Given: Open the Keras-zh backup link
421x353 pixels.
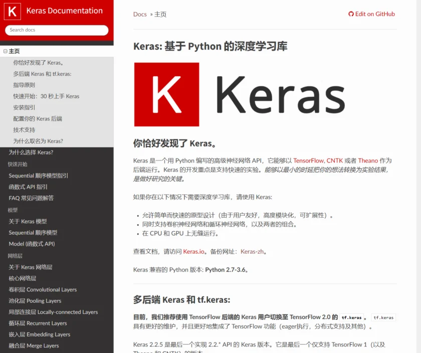Looking at the screenshot, I should pyautogui.click(x=252, y=252).
